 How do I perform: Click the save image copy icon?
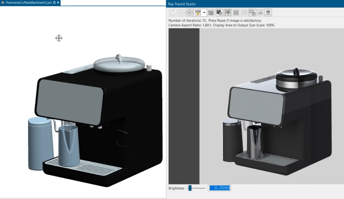coord(252,12)
